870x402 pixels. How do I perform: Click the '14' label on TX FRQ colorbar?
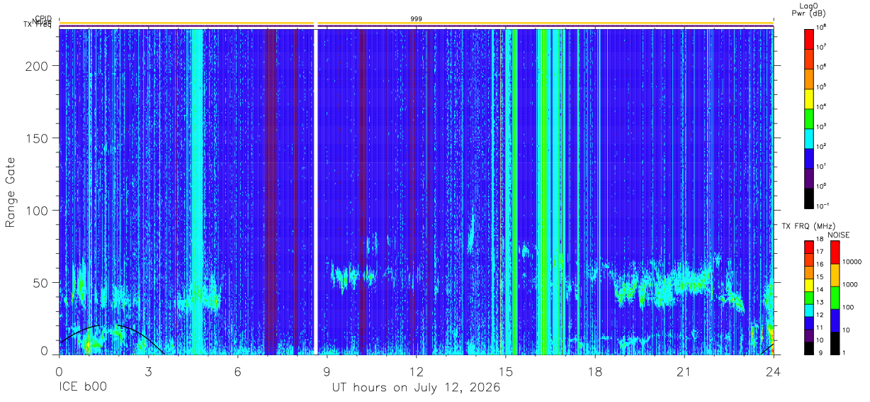click(820, 290)
